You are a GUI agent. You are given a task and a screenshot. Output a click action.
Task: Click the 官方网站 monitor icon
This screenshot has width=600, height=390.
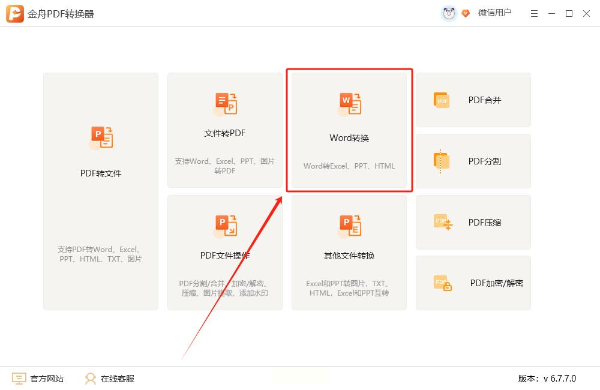pyautogui.click(x=19, y=379)
